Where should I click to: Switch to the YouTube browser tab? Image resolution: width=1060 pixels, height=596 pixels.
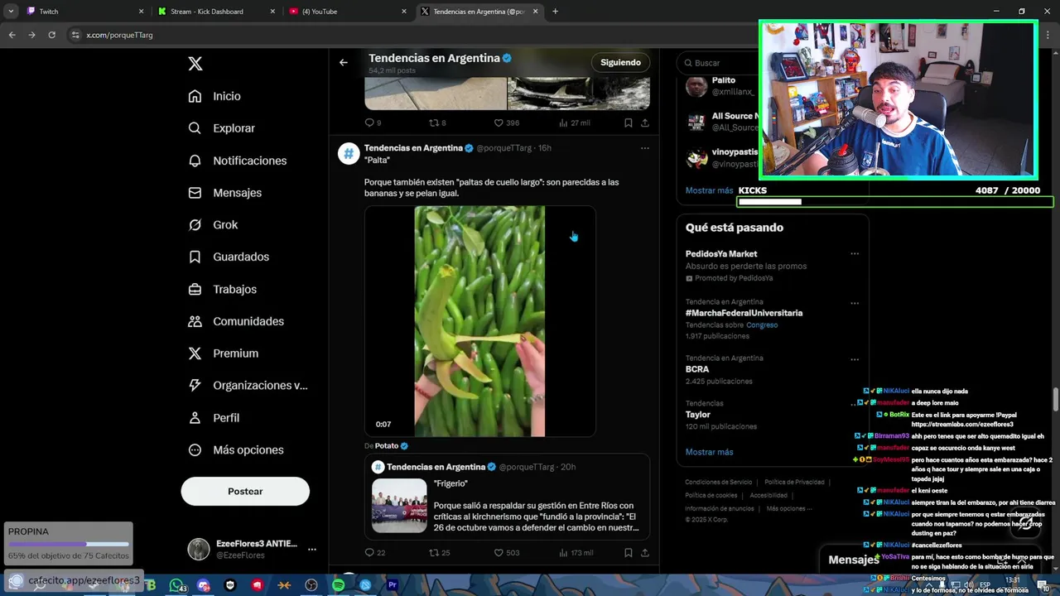[x=348, y=12]
